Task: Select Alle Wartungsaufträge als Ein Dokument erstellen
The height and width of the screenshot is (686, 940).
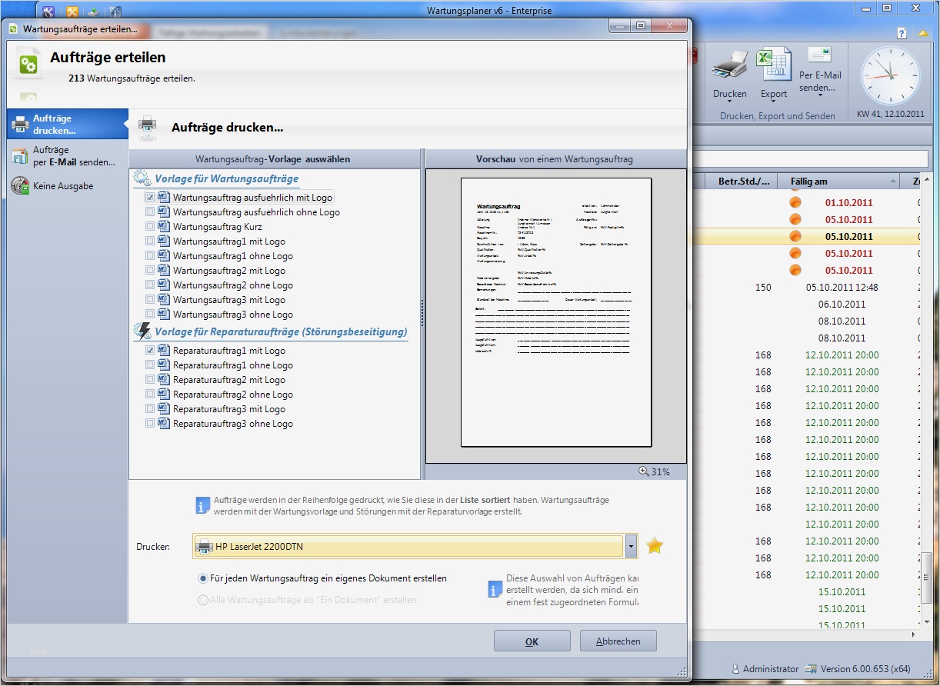Action: (x=203, y=600)
